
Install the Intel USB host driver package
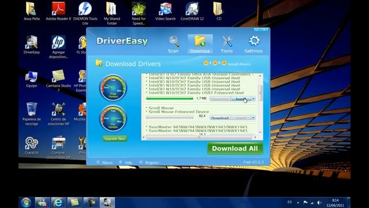point(241,99)
